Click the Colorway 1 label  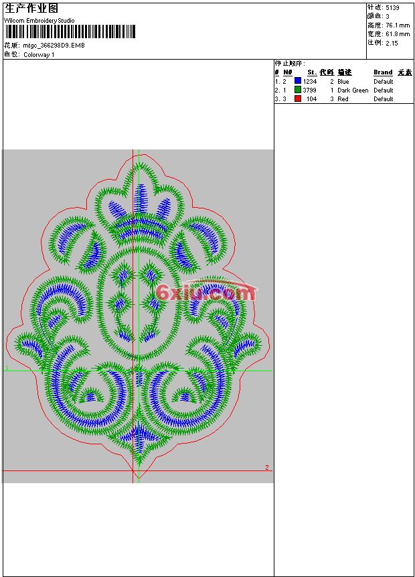(39, 55)
